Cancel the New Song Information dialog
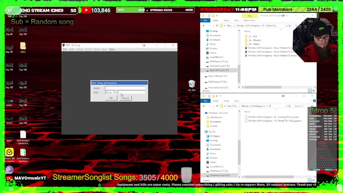The width and height of the screenshot is (343, 193). click(125, 98)
